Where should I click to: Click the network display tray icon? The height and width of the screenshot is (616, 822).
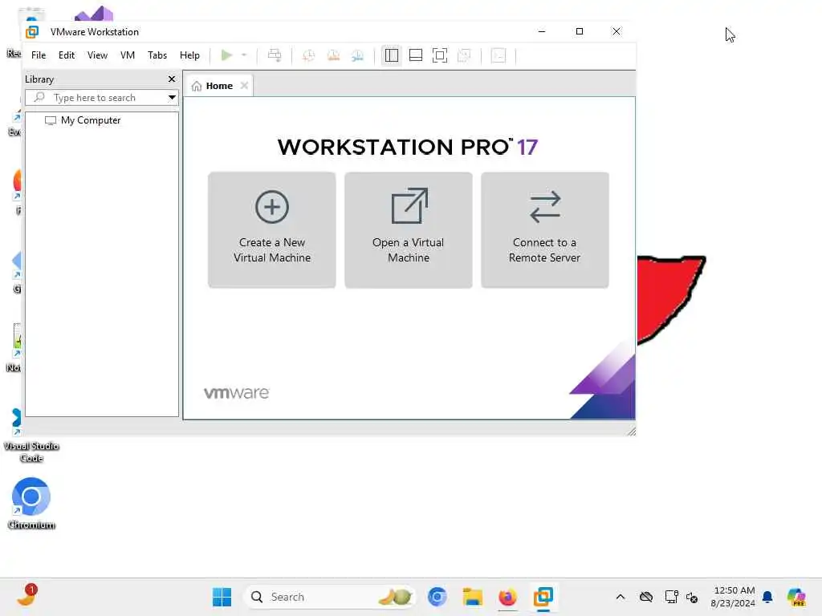pyautogui.click(x=671, y=597)
